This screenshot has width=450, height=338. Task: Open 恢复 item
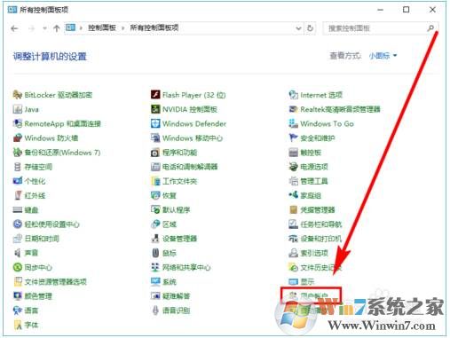pos(163,195)
